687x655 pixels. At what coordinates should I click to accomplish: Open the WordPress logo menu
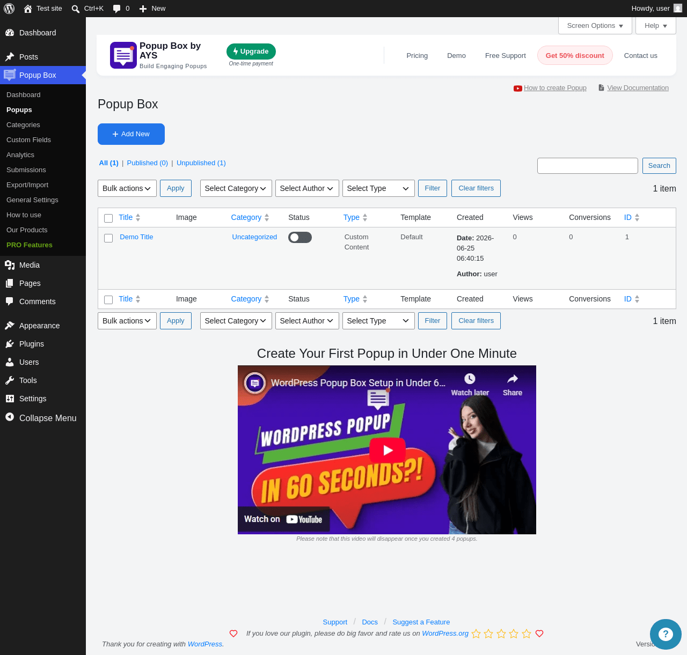tap(9, 9)
